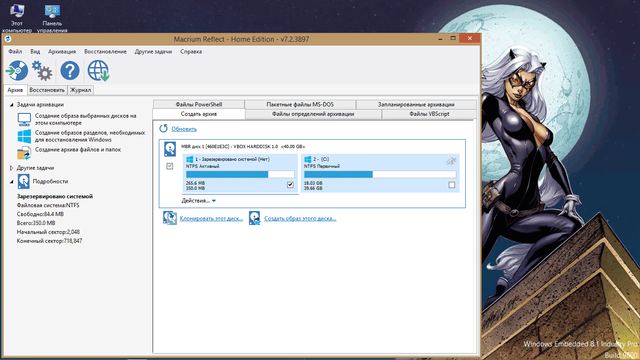The image size is (640, 360).
Task: Click the NTFS Первичный partition label
Action: (x=322, y=166)
